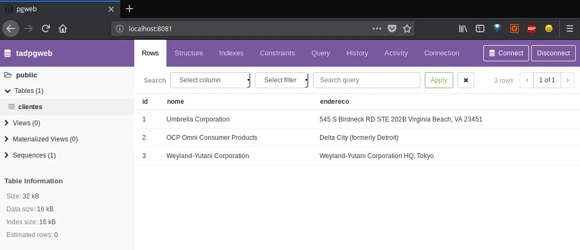Open the browser hamburger menu

569,28
